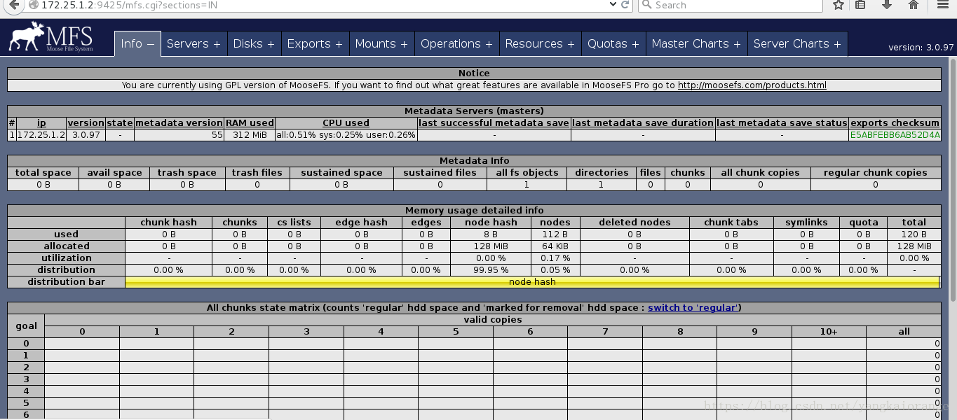Select nodes used value 112 B

[555, 234]
